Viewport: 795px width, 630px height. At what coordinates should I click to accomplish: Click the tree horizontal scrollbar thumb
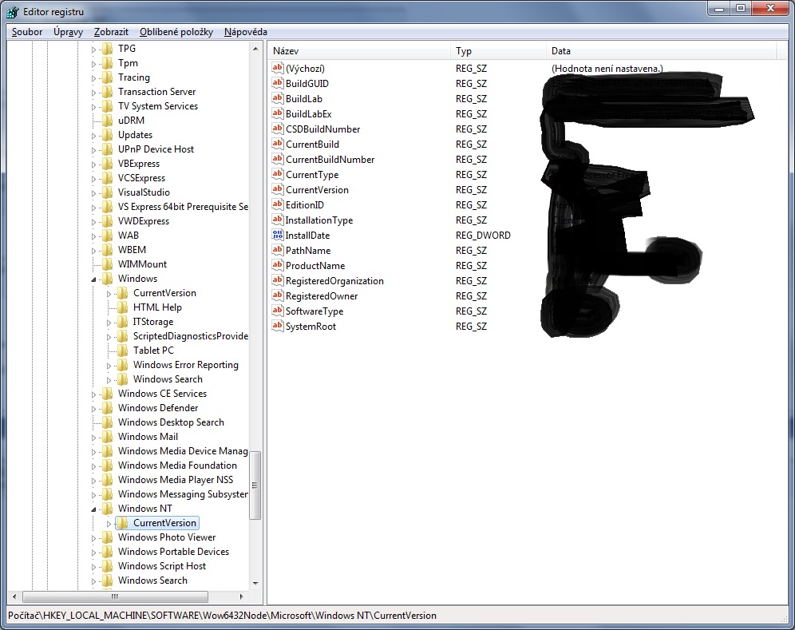coord(115,596)
